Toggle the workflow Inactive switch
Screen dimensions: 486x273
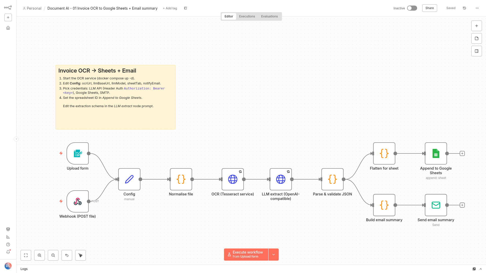(412, 8)
